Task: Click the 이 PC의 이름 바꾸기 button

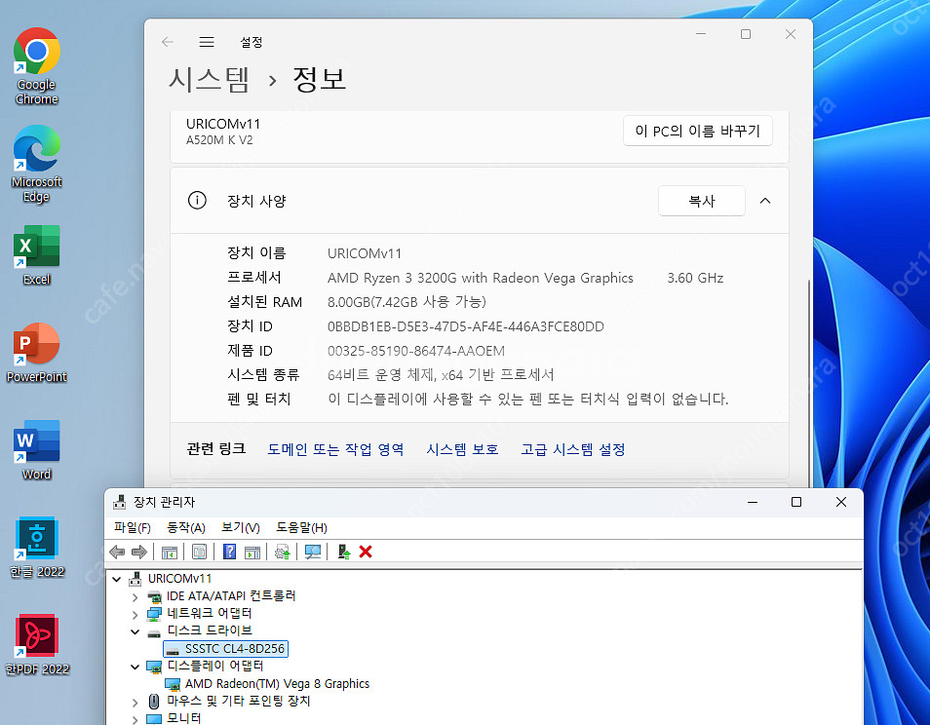Action: tap(697, 131)
